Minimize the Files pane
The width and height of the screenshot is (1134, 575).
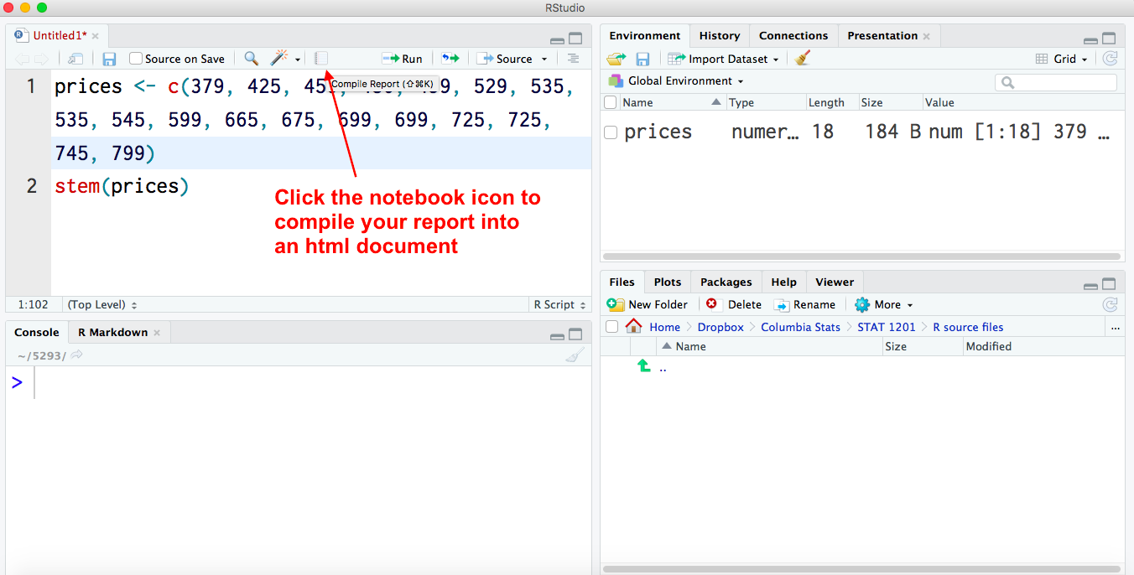pyautogui.click(x=1090, y=286)
